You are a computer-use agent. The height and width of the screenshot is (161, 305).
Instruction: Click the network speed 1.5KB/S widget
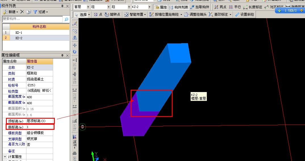pyautogui.click(x=290, y=11)
